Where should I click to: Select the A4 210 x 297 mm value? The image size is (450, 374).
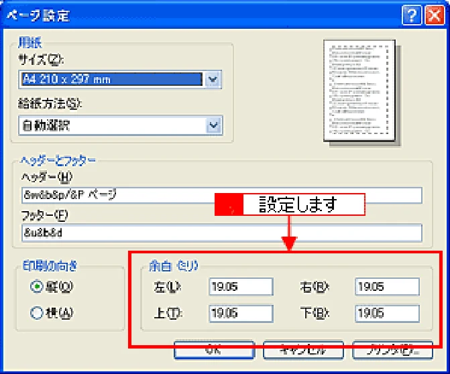pyautogui.click(x=112, y=79)
